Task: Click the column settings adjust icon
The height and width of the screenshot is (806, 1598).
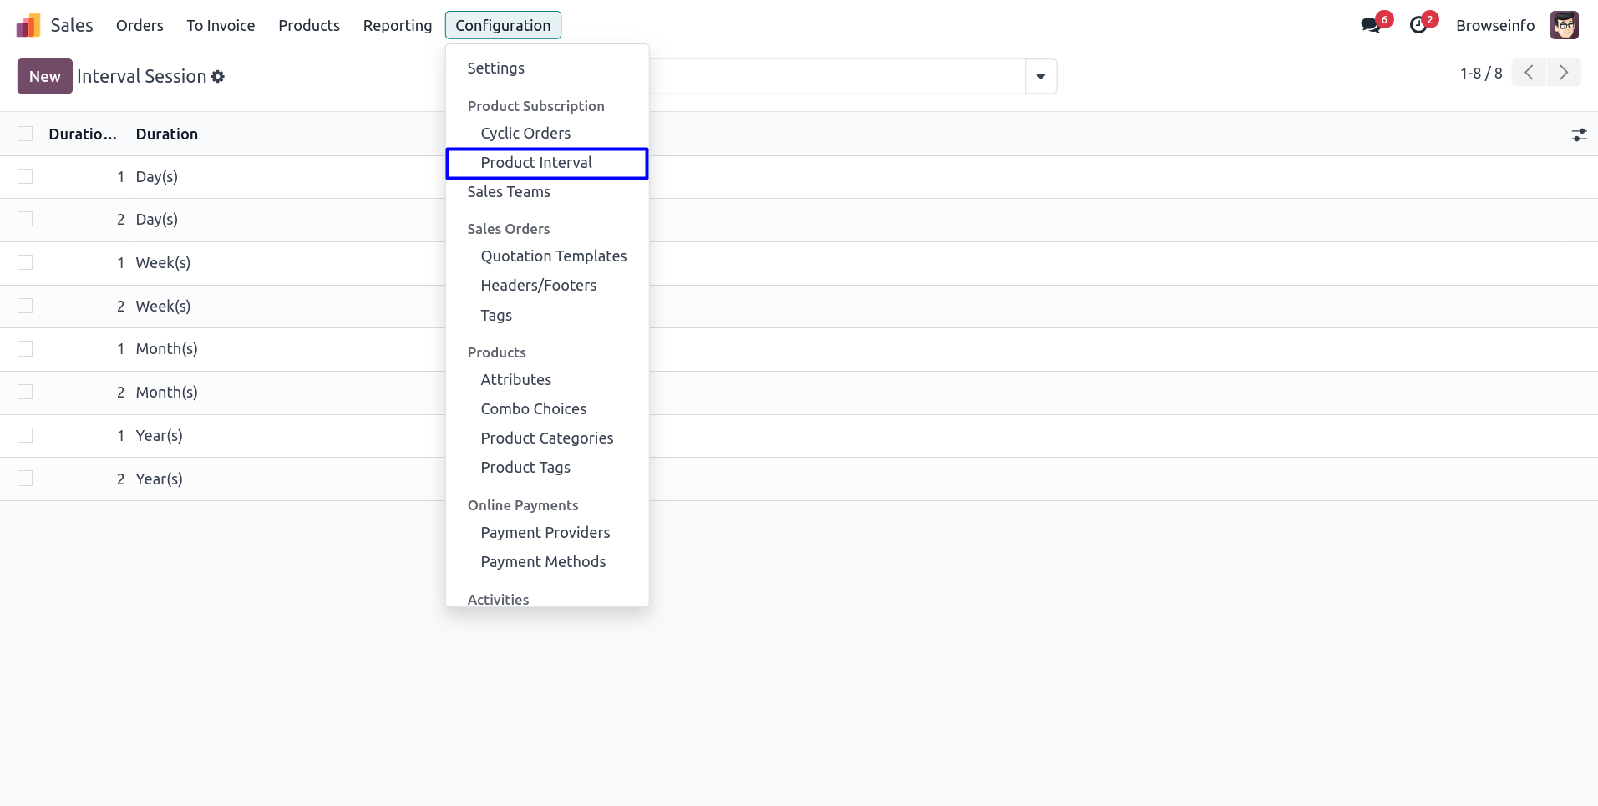Action: pyautogui.click(x=1579, y=134)
